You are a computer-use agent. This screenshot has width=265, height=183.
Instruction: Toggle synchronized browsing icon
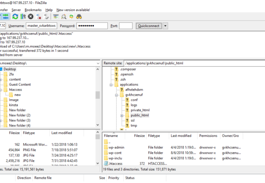pyautogui.click(x=71, y=16)
